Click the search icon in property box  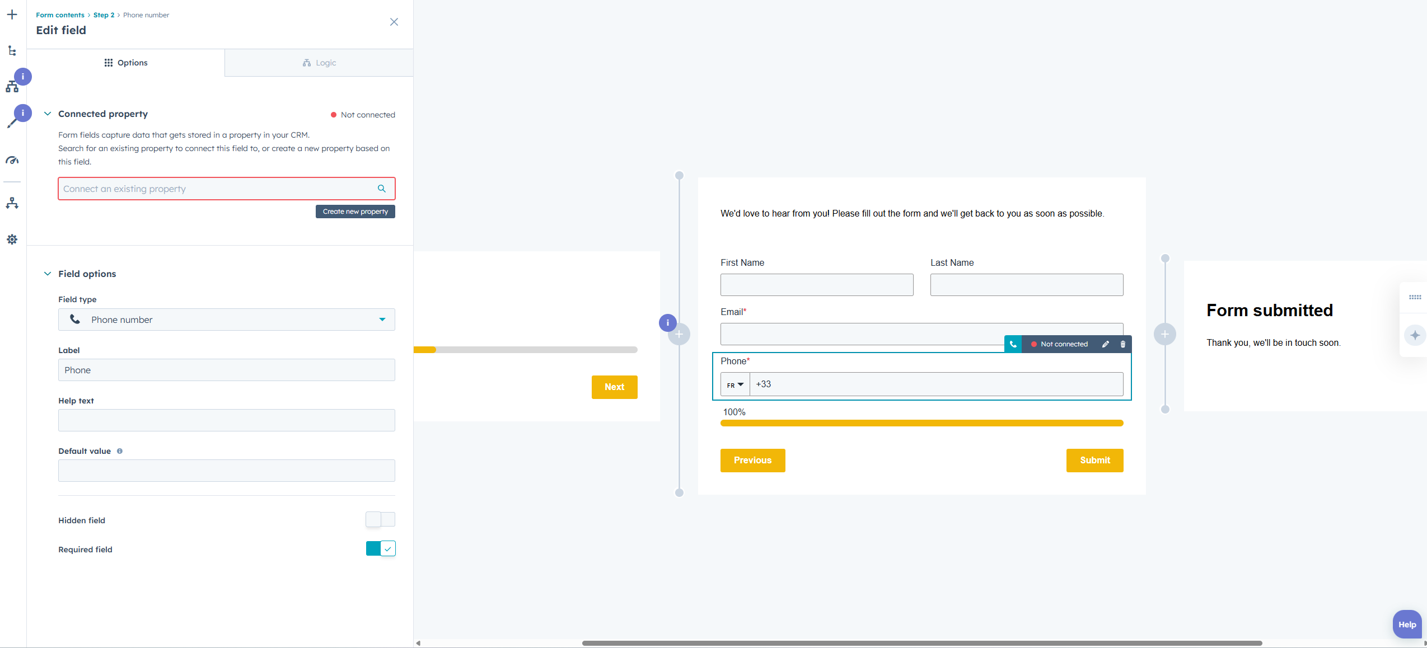tap(382, 189)
